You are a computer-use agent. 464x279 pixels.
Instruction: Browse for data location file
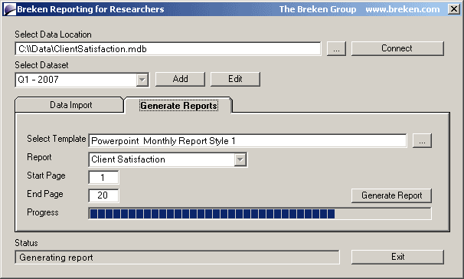pos(336,48)
